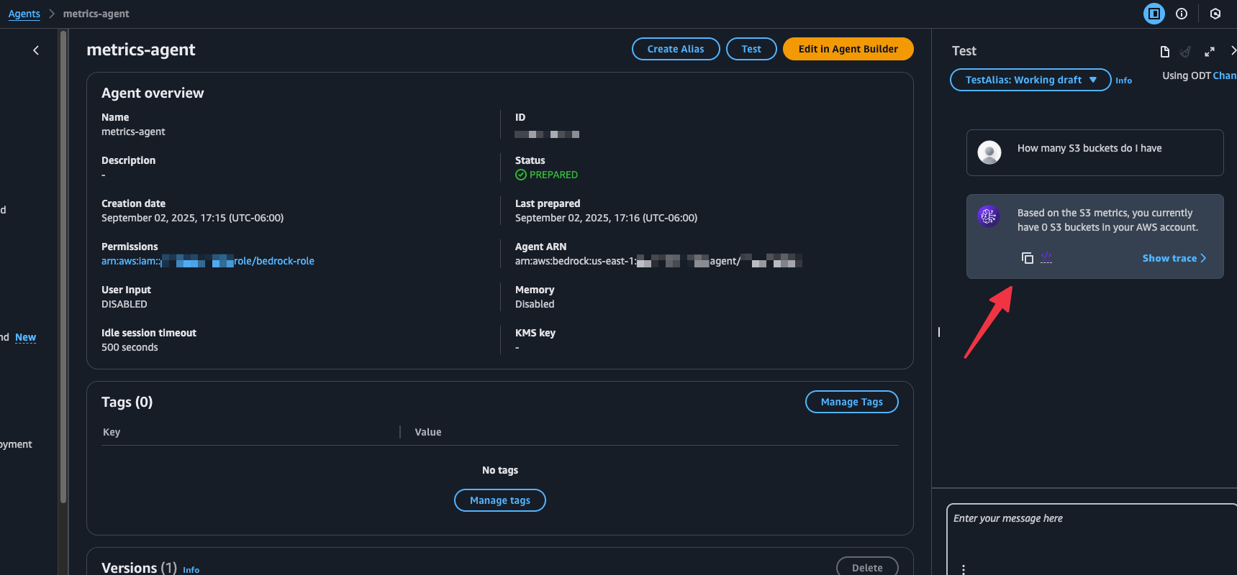
Task: Click the 'Agent overview' heading
Action: point(153,93)
